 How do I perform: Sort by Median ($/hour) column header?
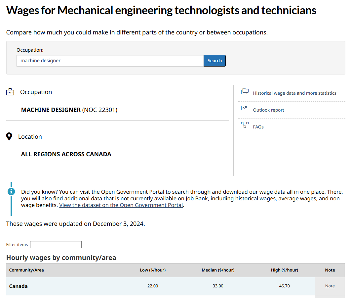[218, 270]
